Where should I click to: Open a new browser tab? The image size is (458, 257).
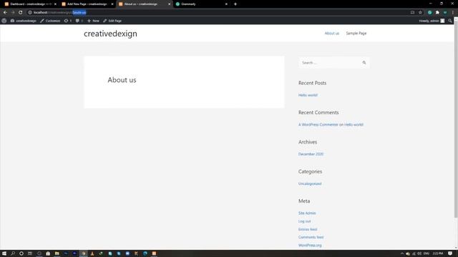235,4
